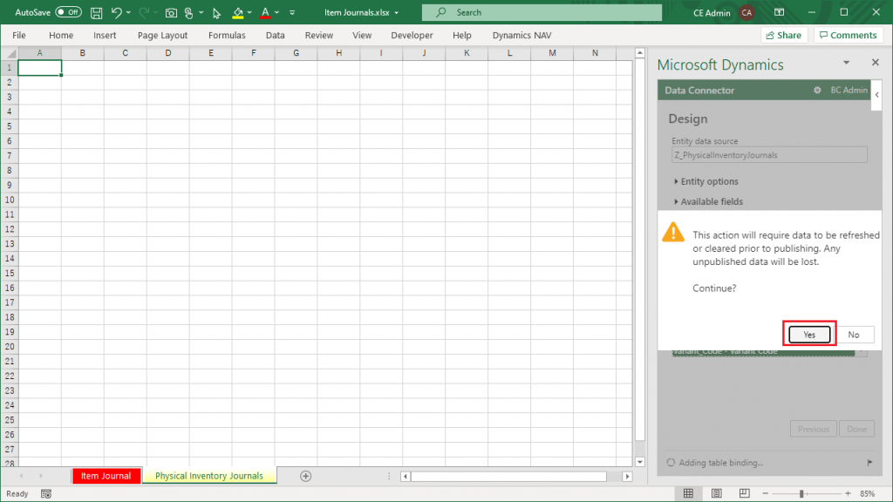Click the Camera screenshot icon
Screen dimensions: 893x502
click(x=170, y=12)
